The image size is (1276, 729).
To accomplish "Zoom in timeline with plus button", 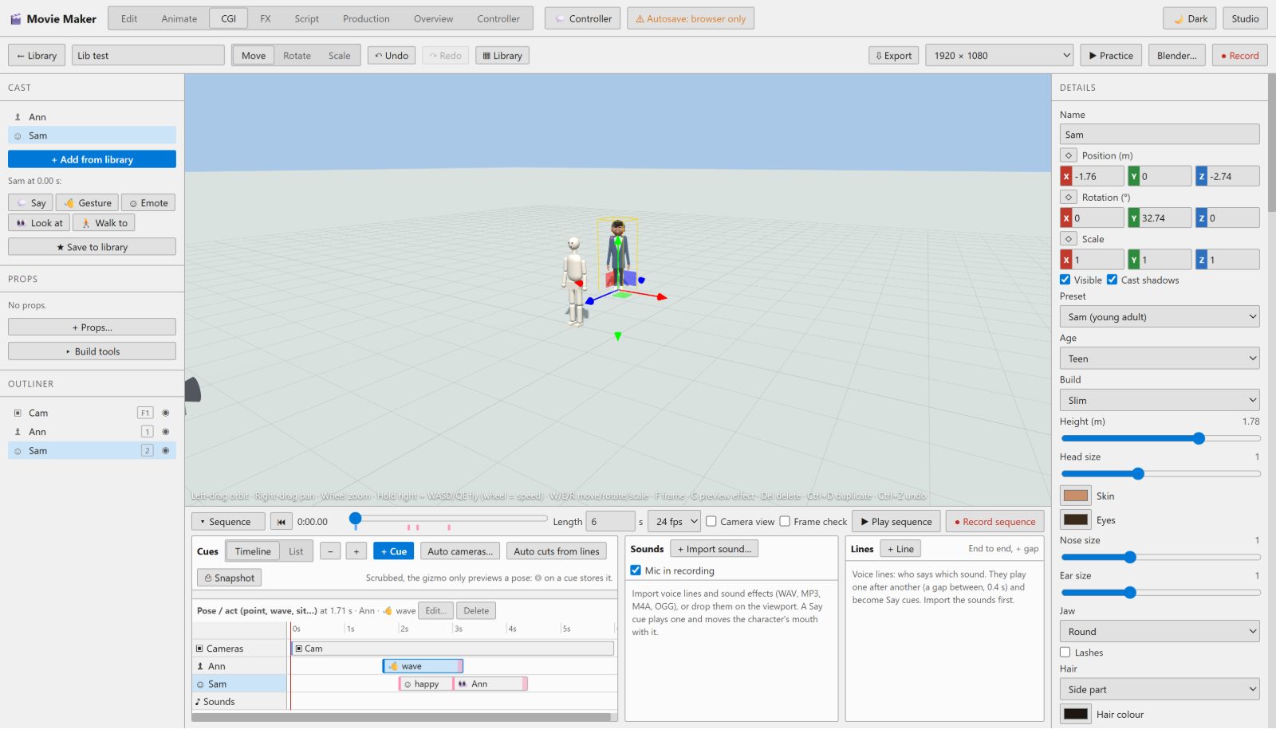I will pyautogui.click(x=356, y=551).
